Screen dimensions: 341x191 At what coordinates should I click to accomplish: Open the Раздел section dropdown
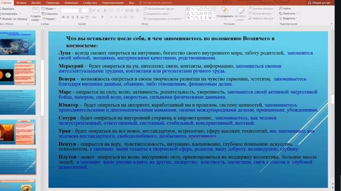50,19
